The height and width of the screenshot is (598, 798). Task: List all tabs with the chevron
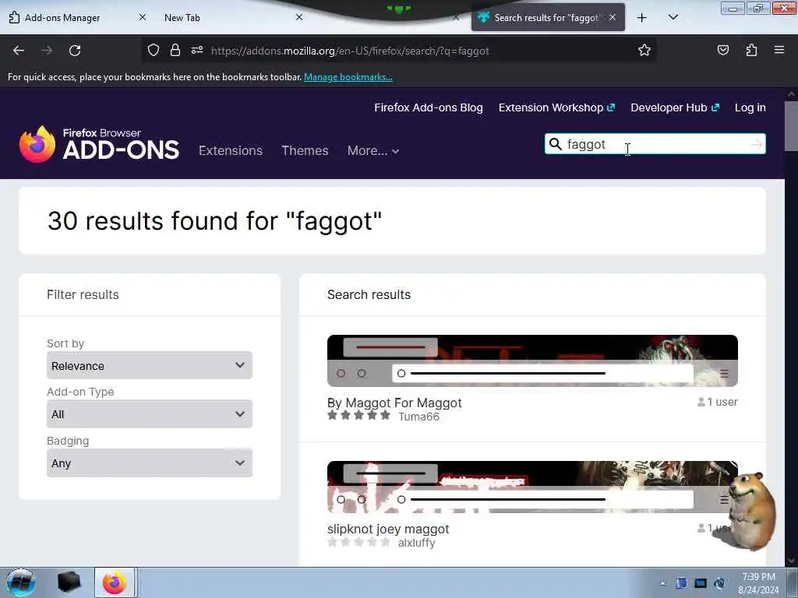point(673,17)
